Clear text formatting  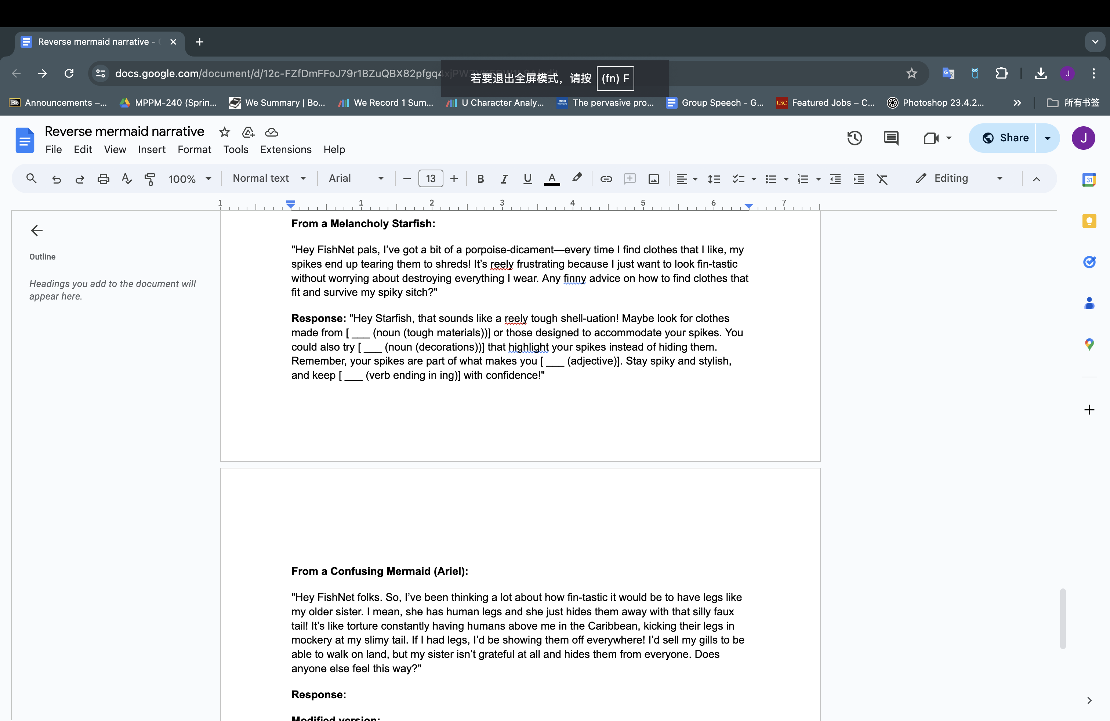coord(882,179)
